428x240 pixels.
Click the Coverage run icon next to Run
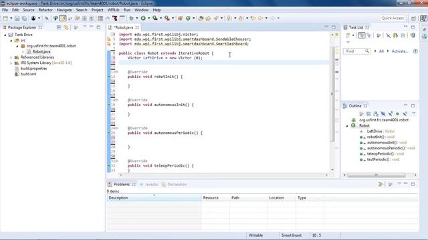[155, 18]
